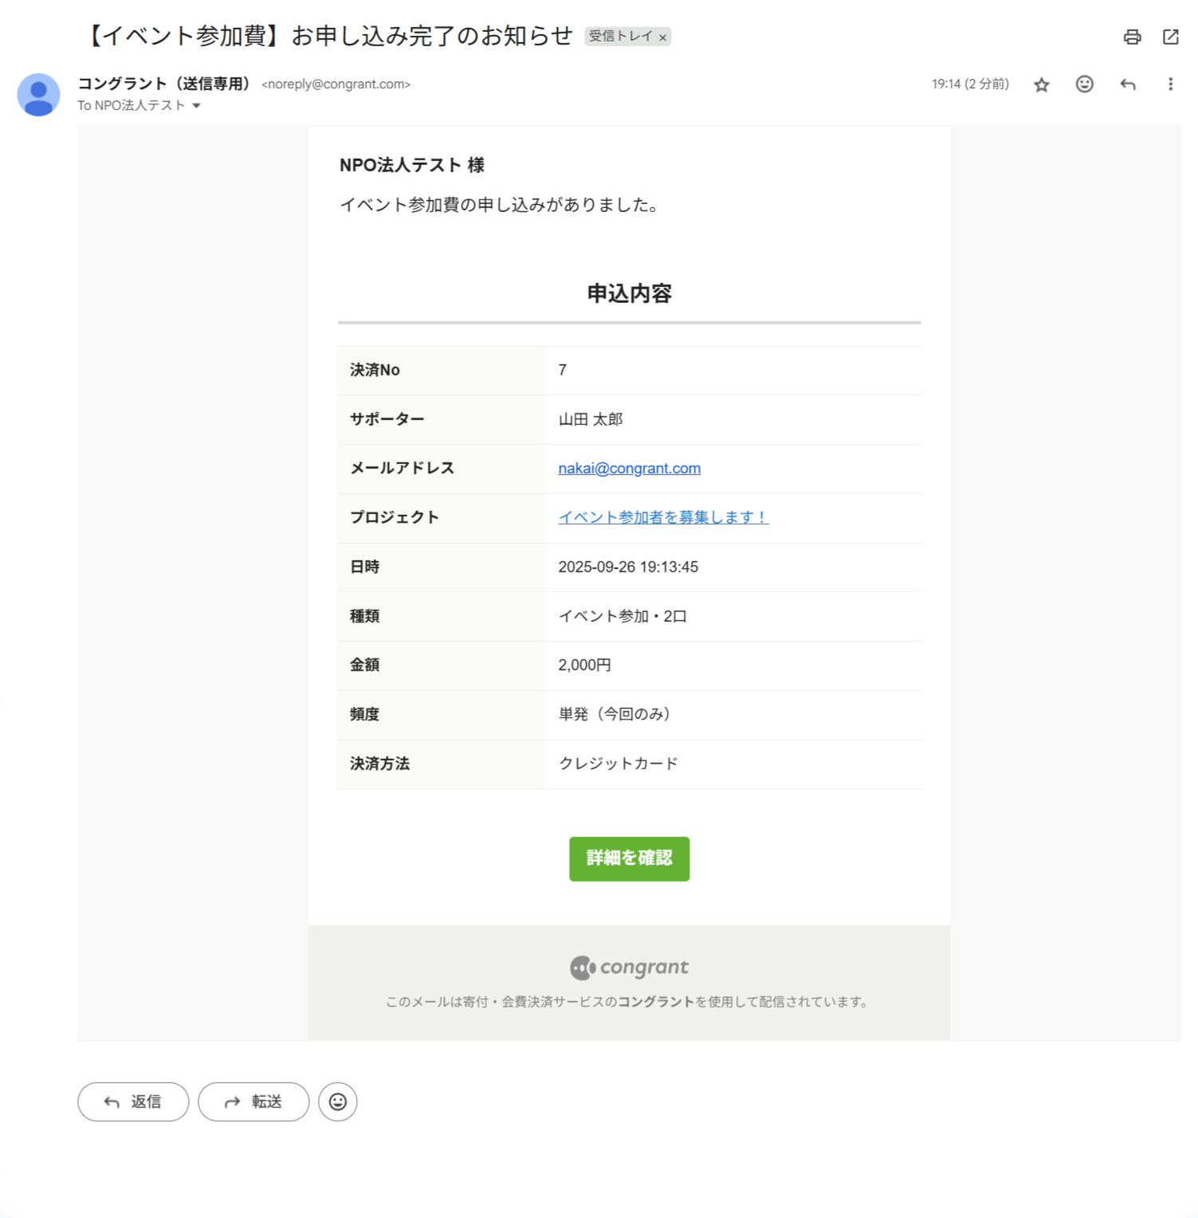Click the 決済方法 row label
The image size is (1198, 1218).
(x=379, y=764)
